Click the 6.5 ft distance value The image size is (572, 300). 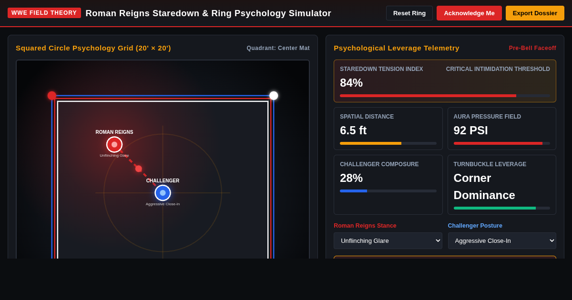pos(353,130)
